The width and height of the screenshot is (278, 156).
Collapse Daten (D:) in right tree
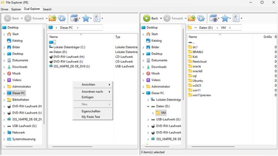(x=148, y=106)
